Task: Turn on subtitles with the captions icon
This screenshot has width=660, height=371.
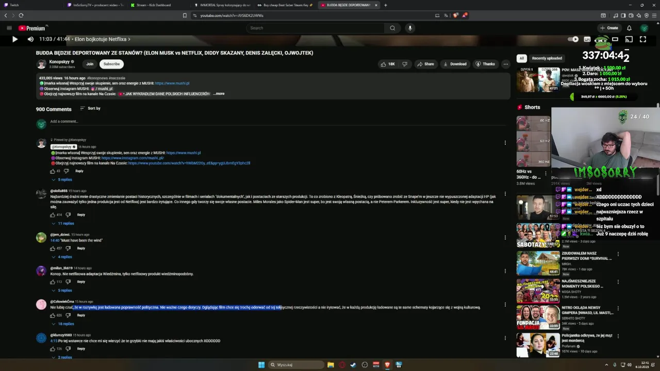Action: click(587, 39)
